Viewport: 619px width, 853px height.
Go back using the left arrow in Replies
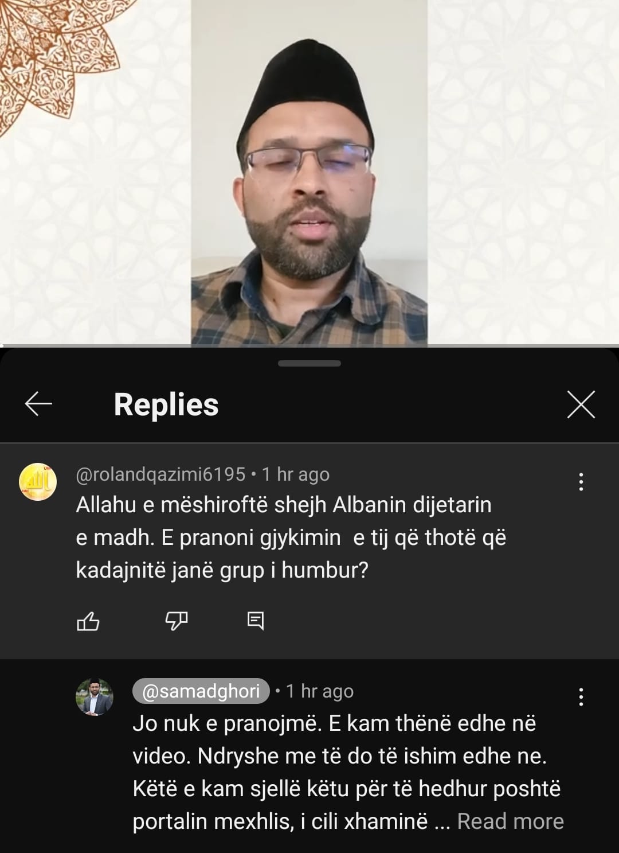(38, 404)
